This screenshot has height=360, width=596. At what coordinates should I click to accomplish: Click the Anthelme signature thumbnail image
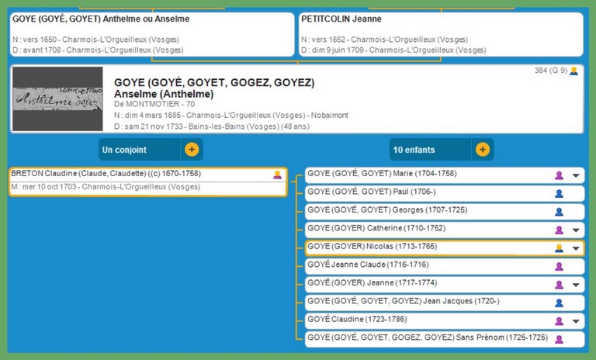pyautogui.click(x=57, y=99)
